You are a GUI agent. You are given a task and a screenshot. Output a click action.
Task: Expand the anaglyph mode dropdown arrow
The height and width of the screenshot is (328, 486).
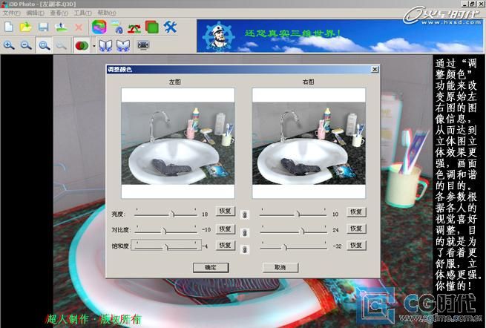tap(93, 46)
